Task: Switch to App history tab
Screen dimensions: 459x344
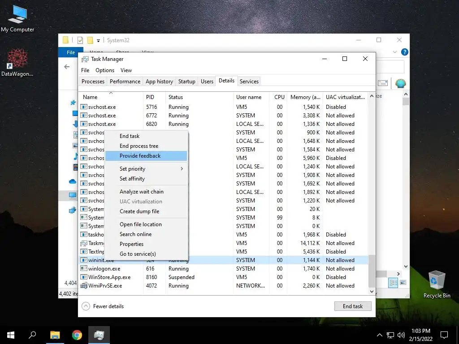Action: (x=159, y=82)
